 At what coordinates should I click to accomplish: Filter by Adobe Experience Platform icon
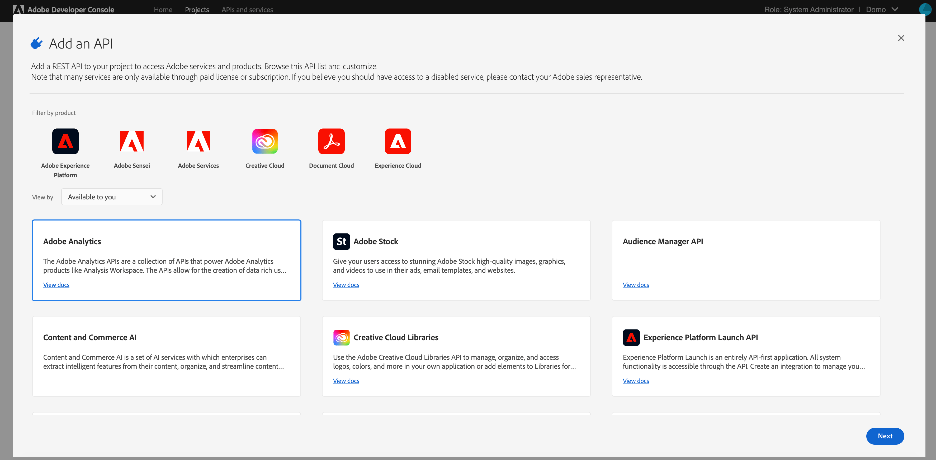[x=65, y=141]
